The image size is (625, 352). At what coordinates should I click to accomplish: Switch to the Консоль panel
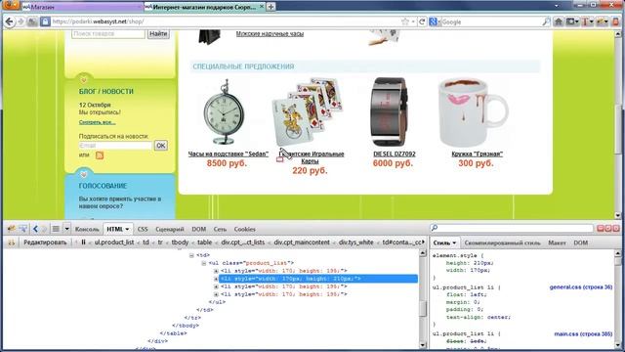point(87,229)
